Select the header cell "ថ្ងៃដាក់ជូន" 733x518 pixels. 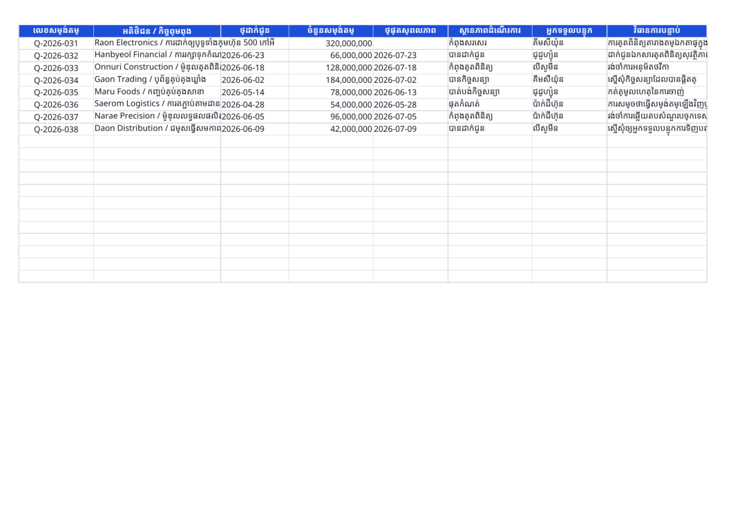click(255, 31)
